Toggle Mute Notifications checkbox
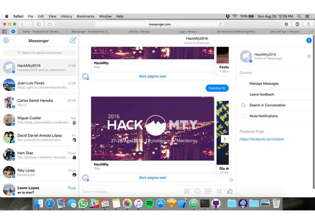Viewport: 315px width, 224px height. click(x=243, y=116)
